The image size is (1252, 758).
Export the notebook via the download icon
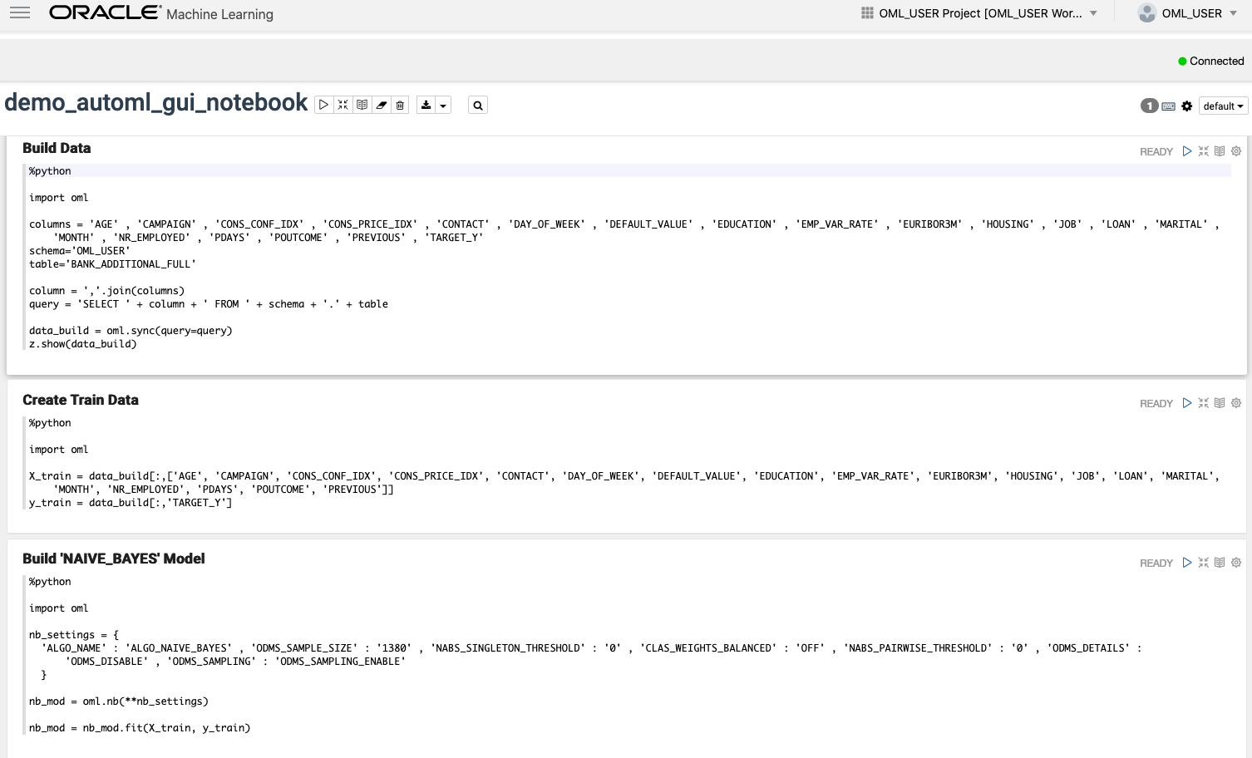[x=427, y=105]
